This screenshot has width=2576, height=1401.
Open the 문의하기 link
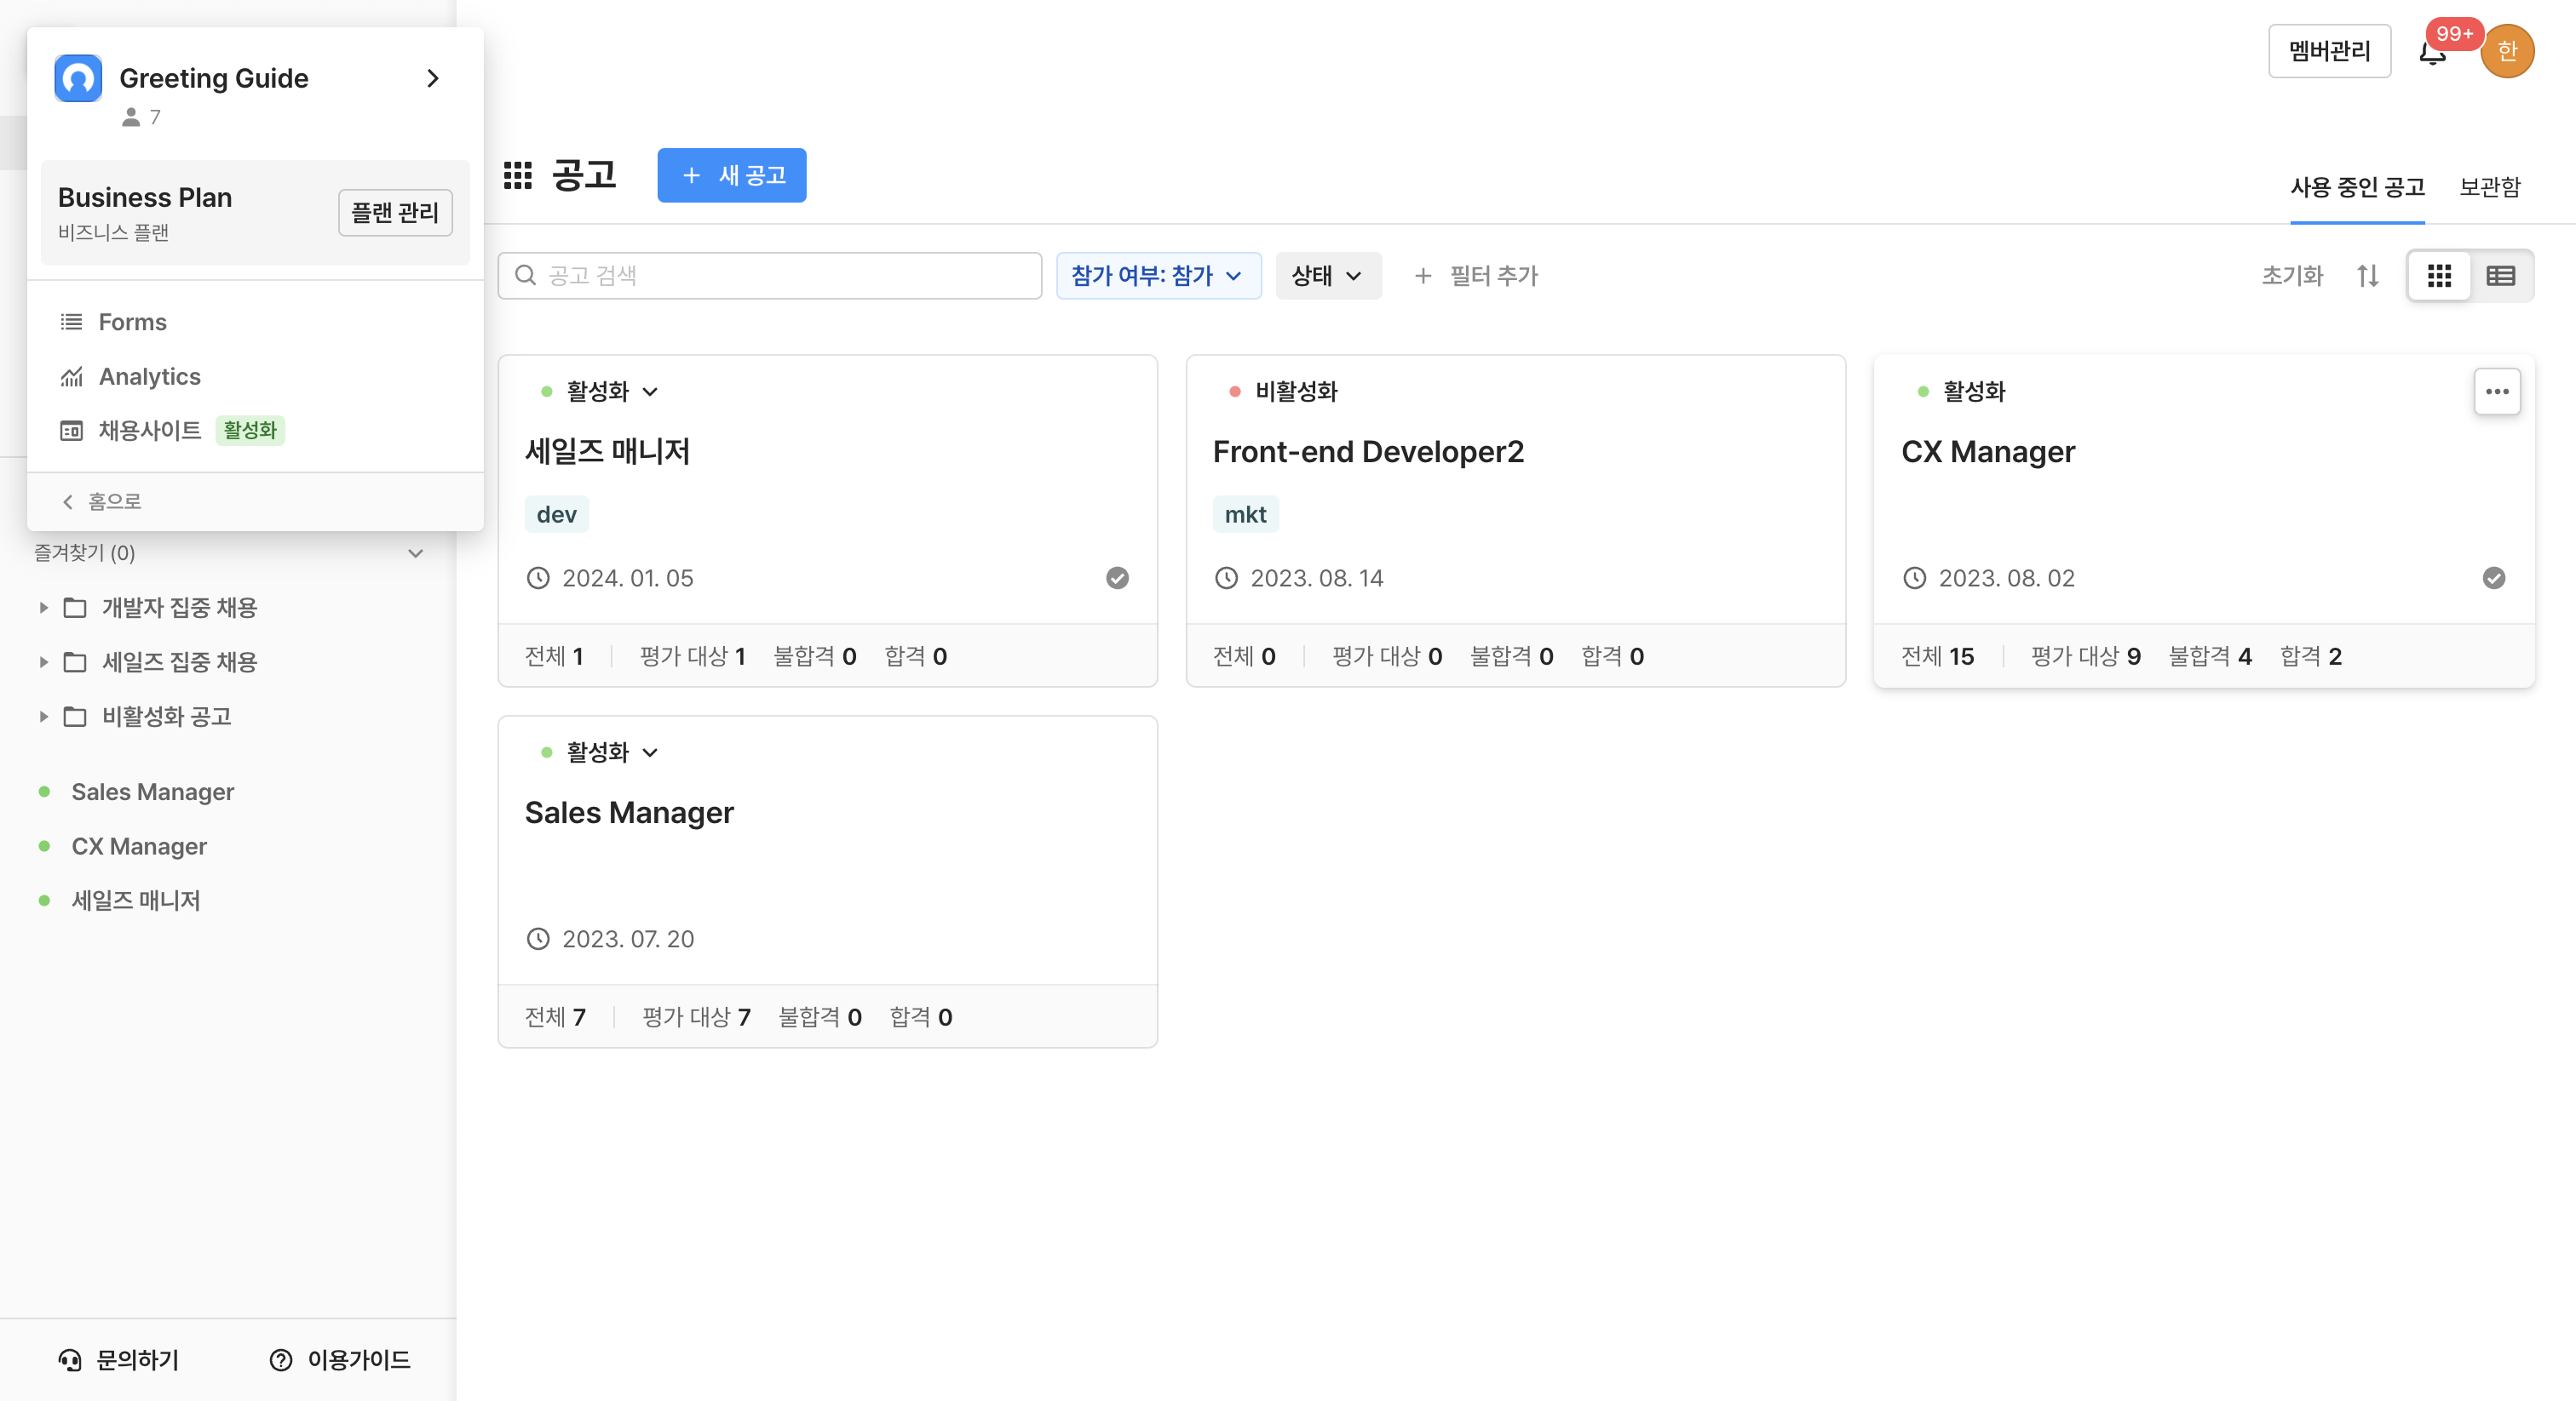click(x=118, y=1360)
